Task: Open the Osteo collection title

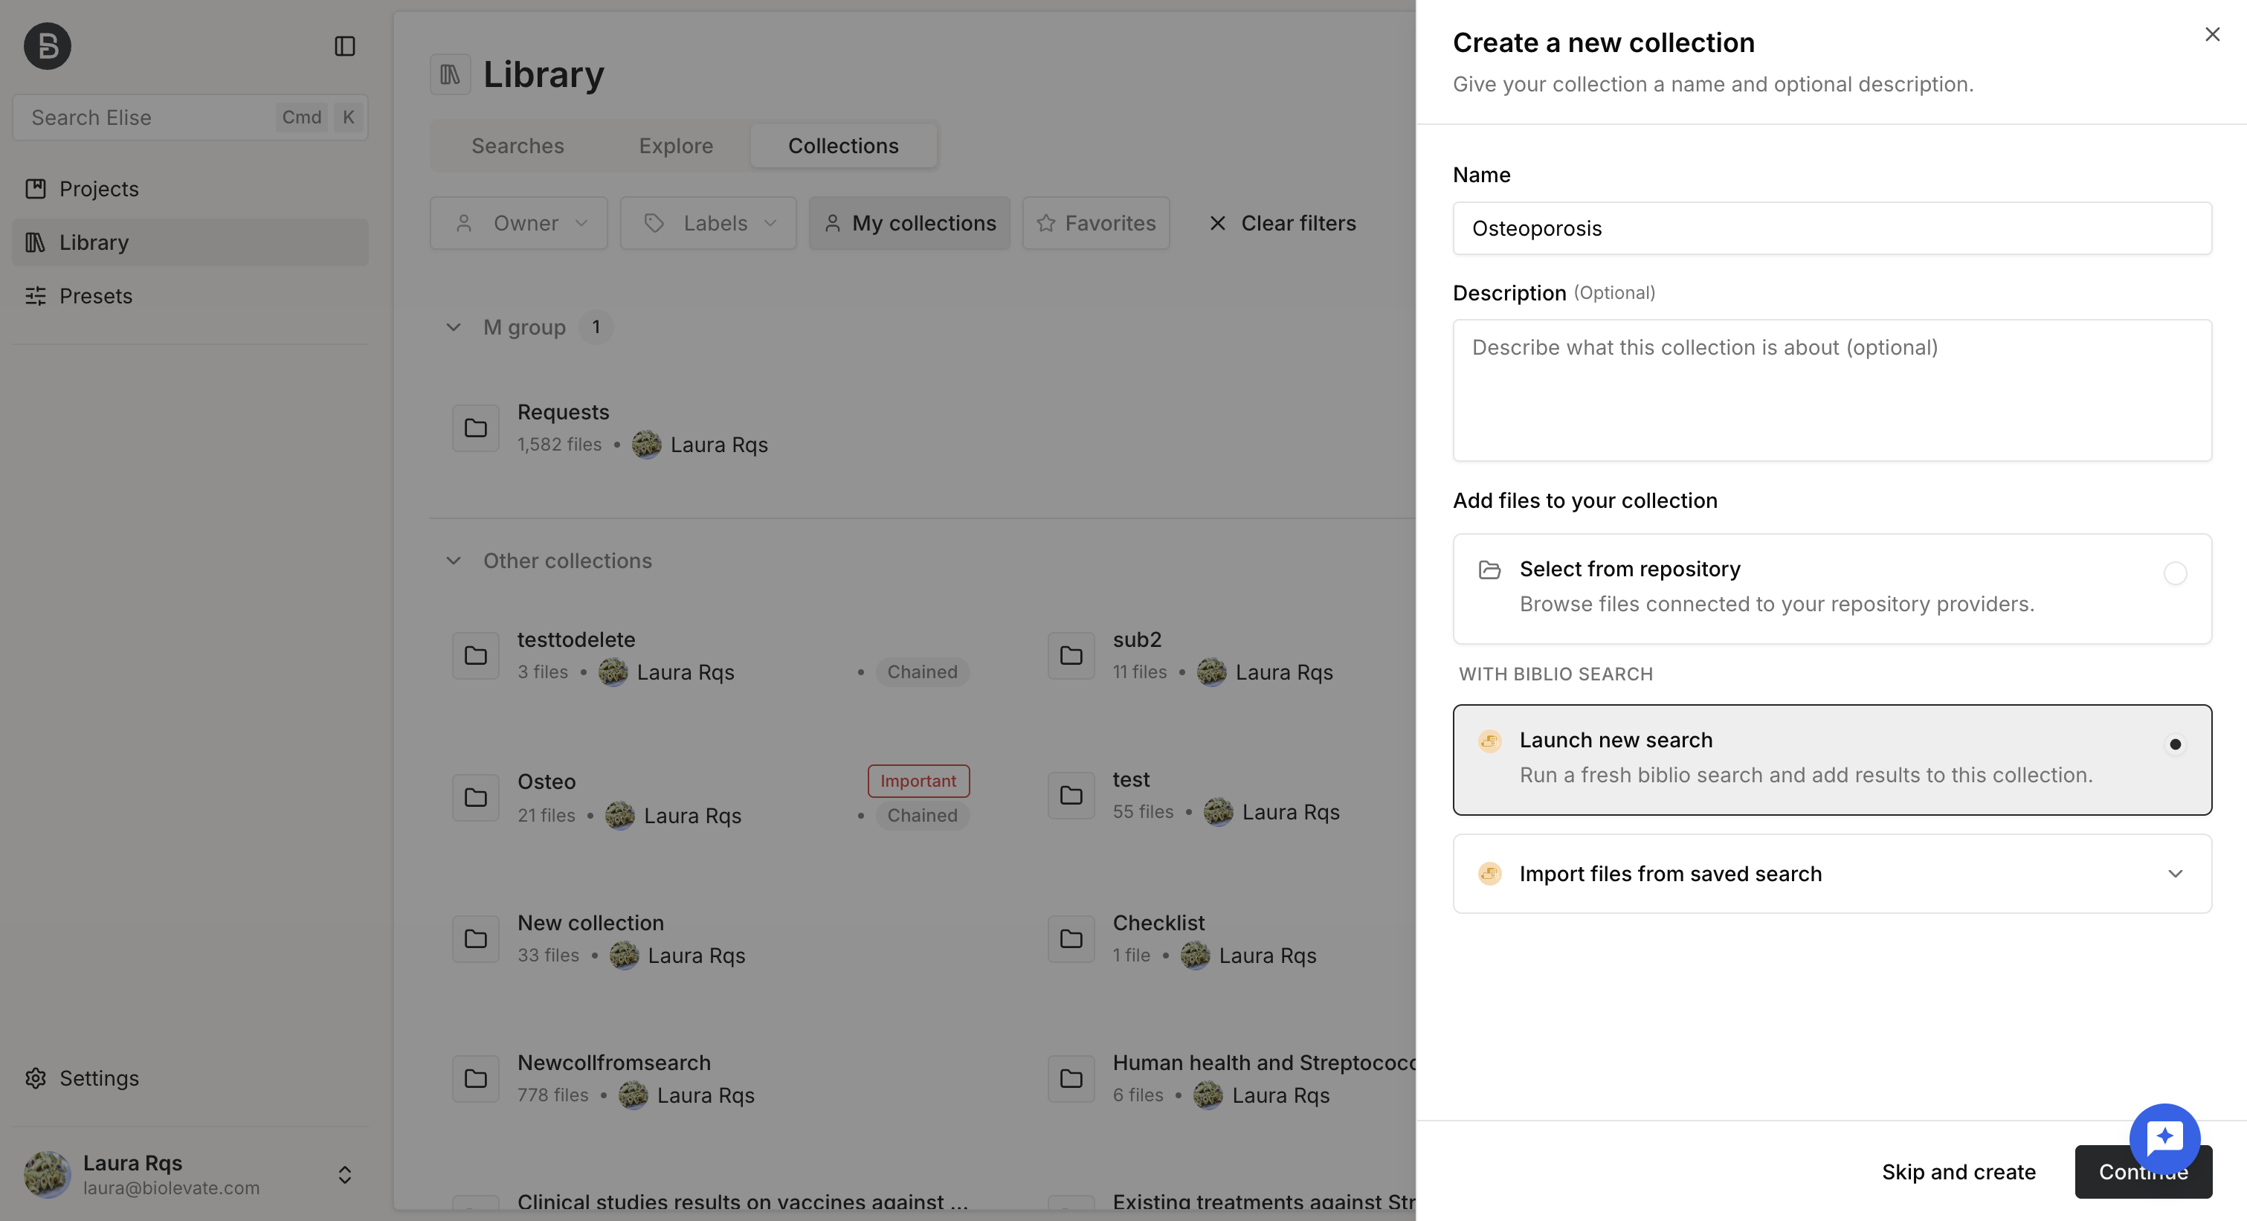Action: [x=547, y=782]
